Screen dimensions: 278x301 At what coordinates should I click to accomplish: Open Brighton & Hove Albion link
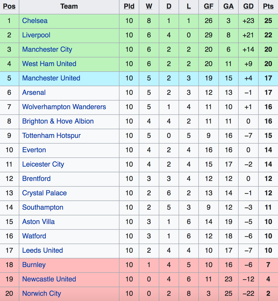click(x=58, y=121)
